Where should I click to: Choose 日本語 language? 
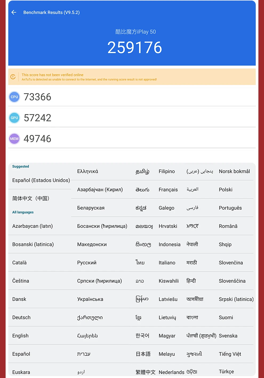143,354
